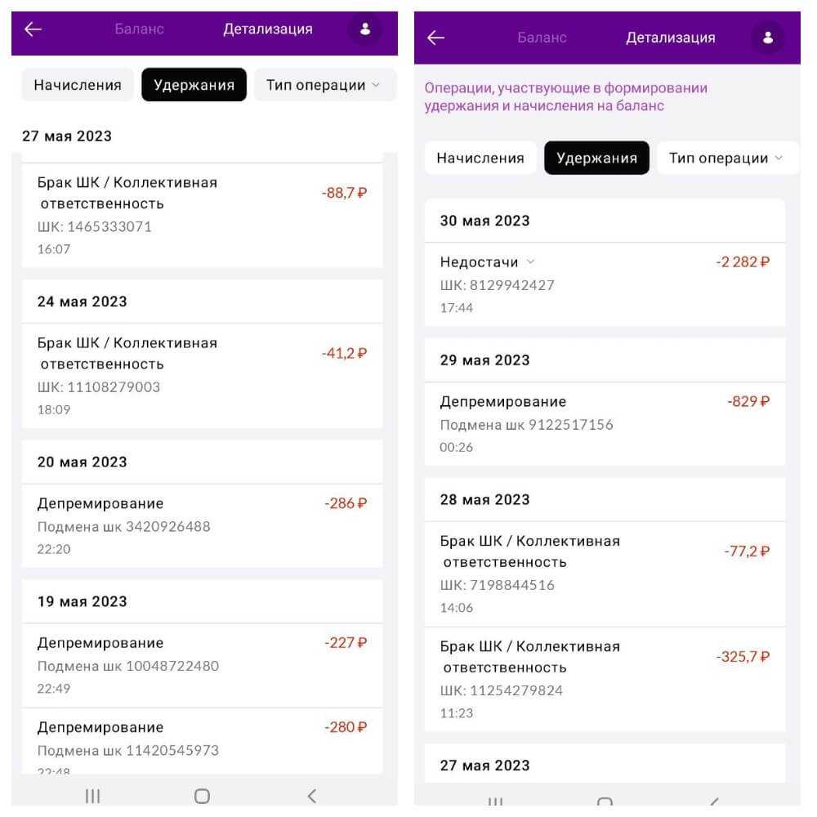The height and width of the screenshot is (817, 817).
Task: Open Тип операции dropdown on left screen
Action: click(324, 85)
